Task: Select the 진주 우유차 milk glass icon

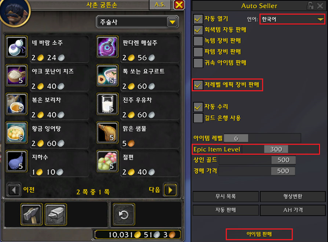Action: tap(107, 104)
